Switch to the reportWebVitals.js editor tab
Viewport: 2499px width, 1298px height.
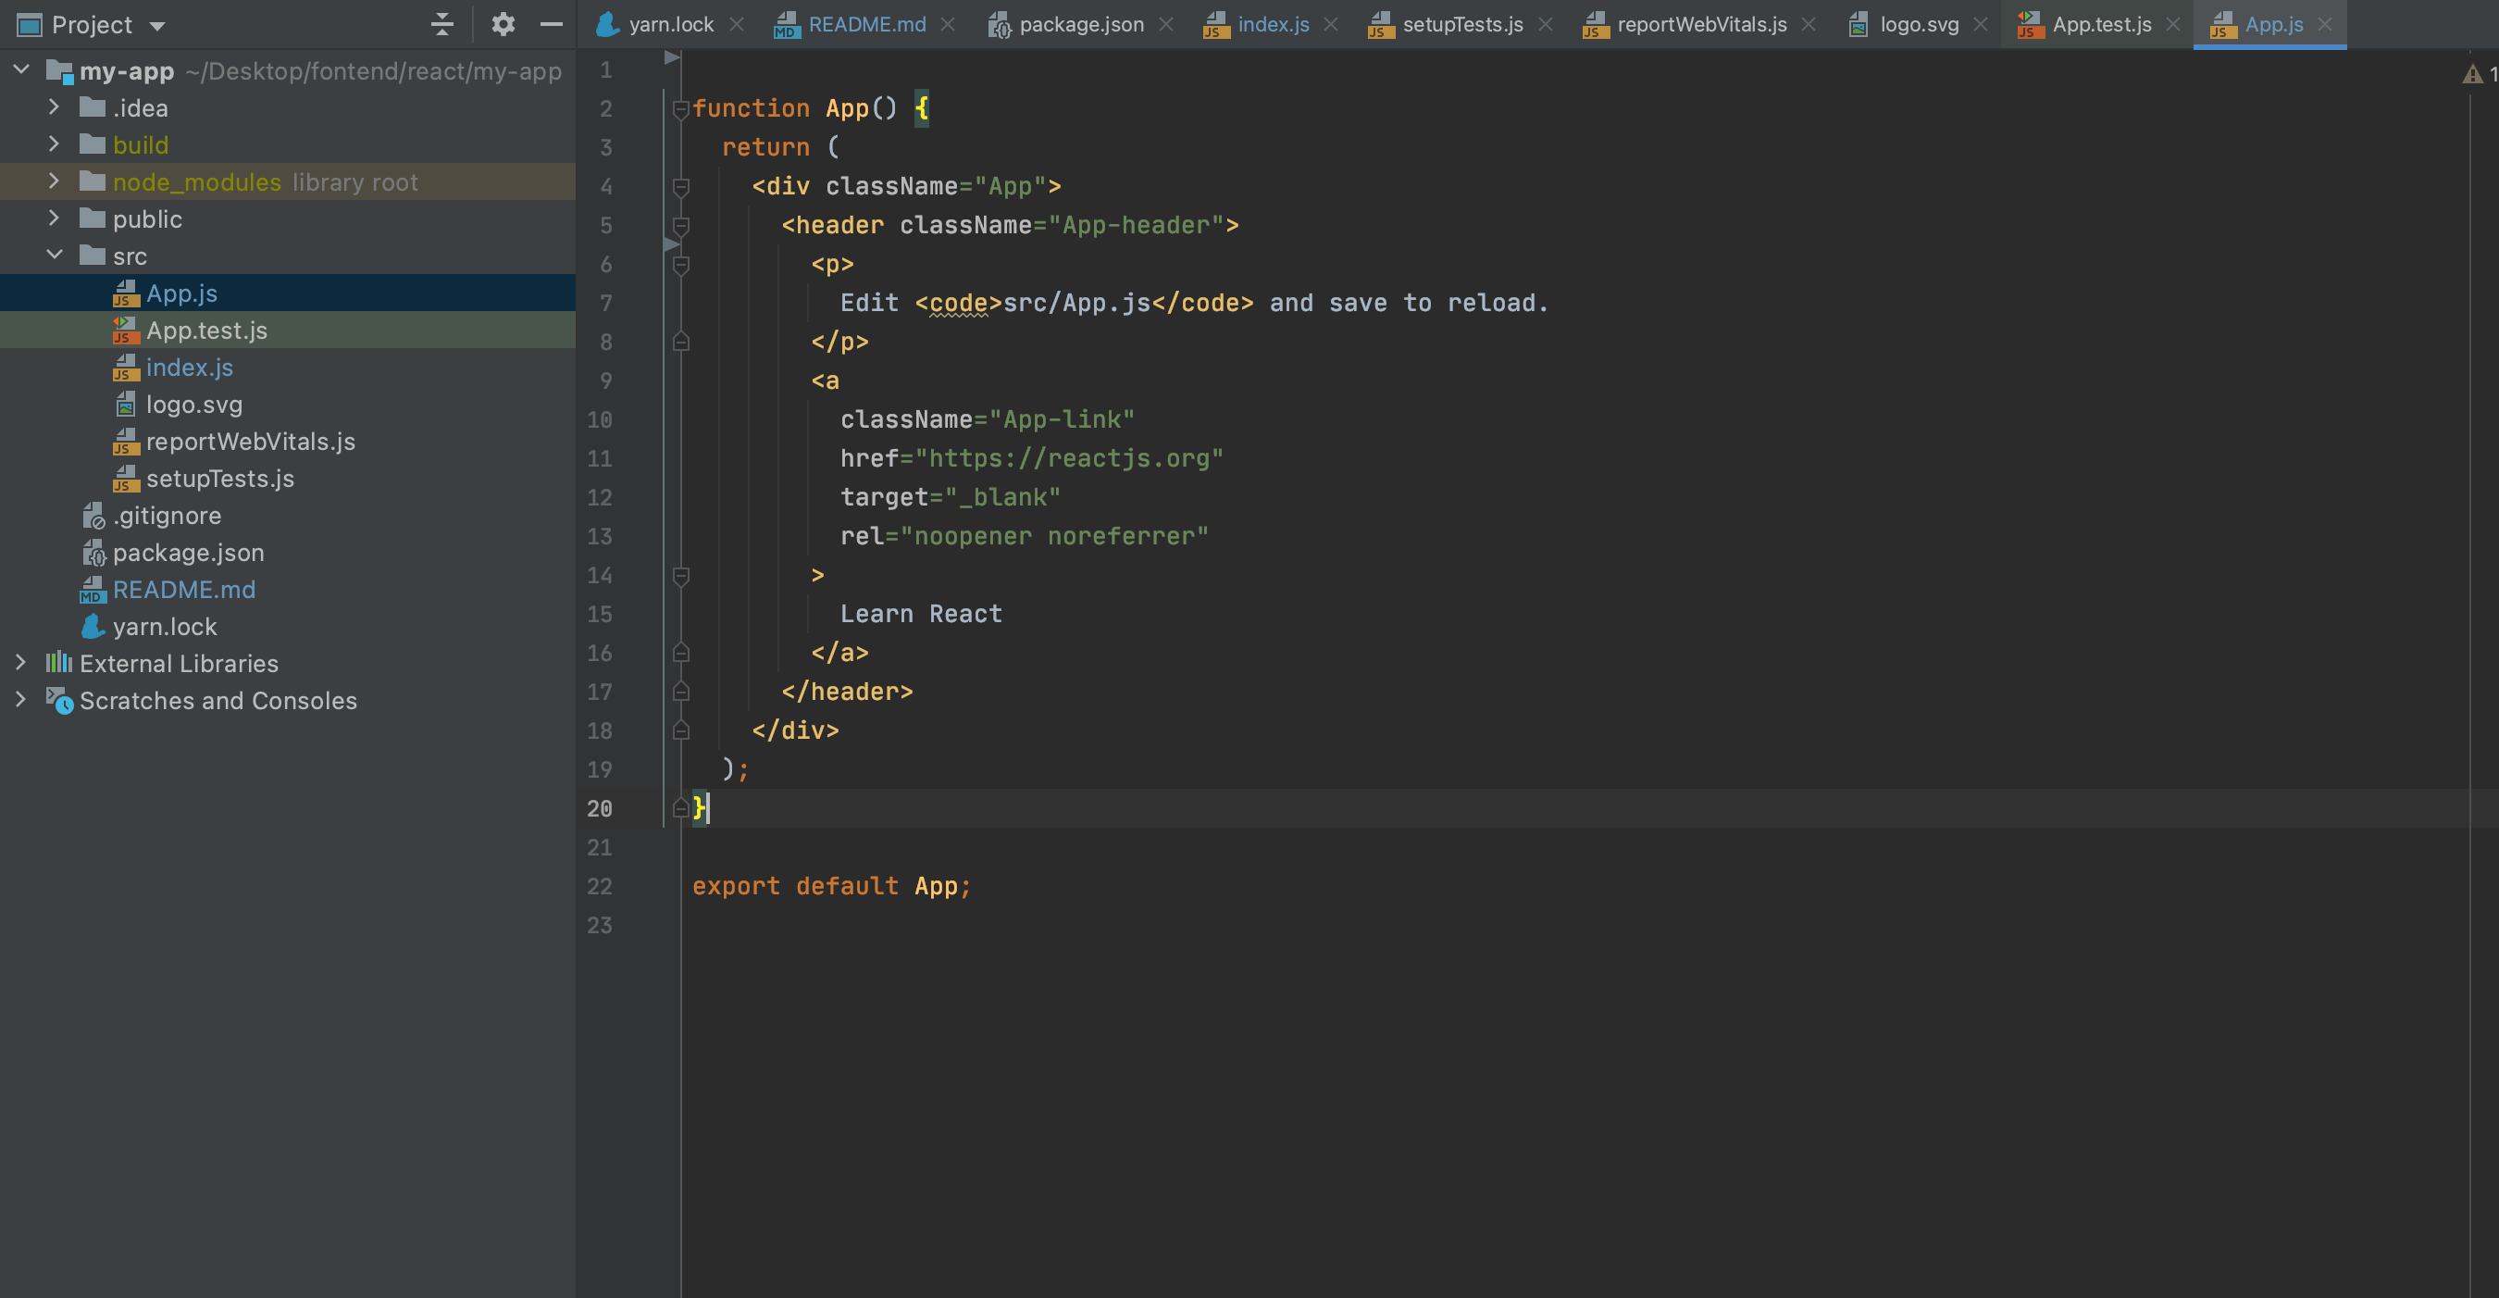click(1701, 24)
